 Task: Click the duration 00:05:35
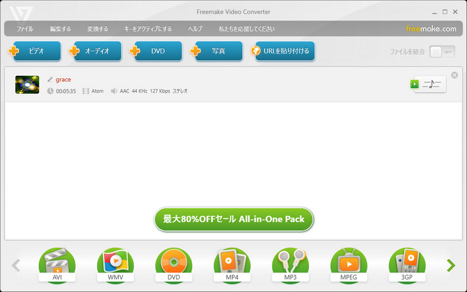pos(66,91)
